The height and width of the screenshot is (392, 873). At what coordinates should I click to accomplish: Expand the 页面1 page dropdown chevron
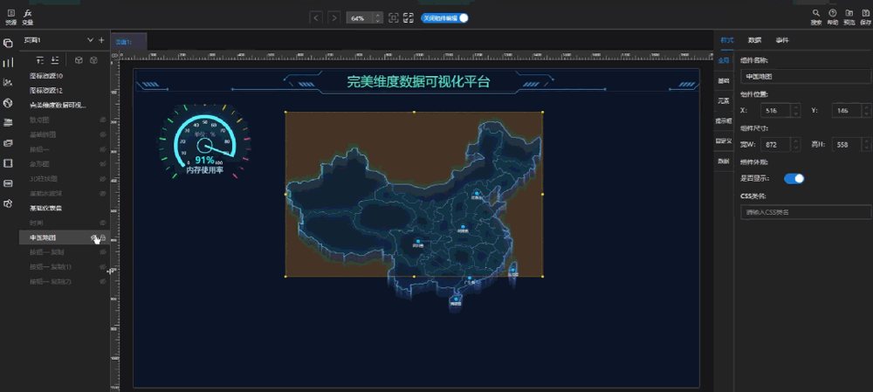[90, 40]
